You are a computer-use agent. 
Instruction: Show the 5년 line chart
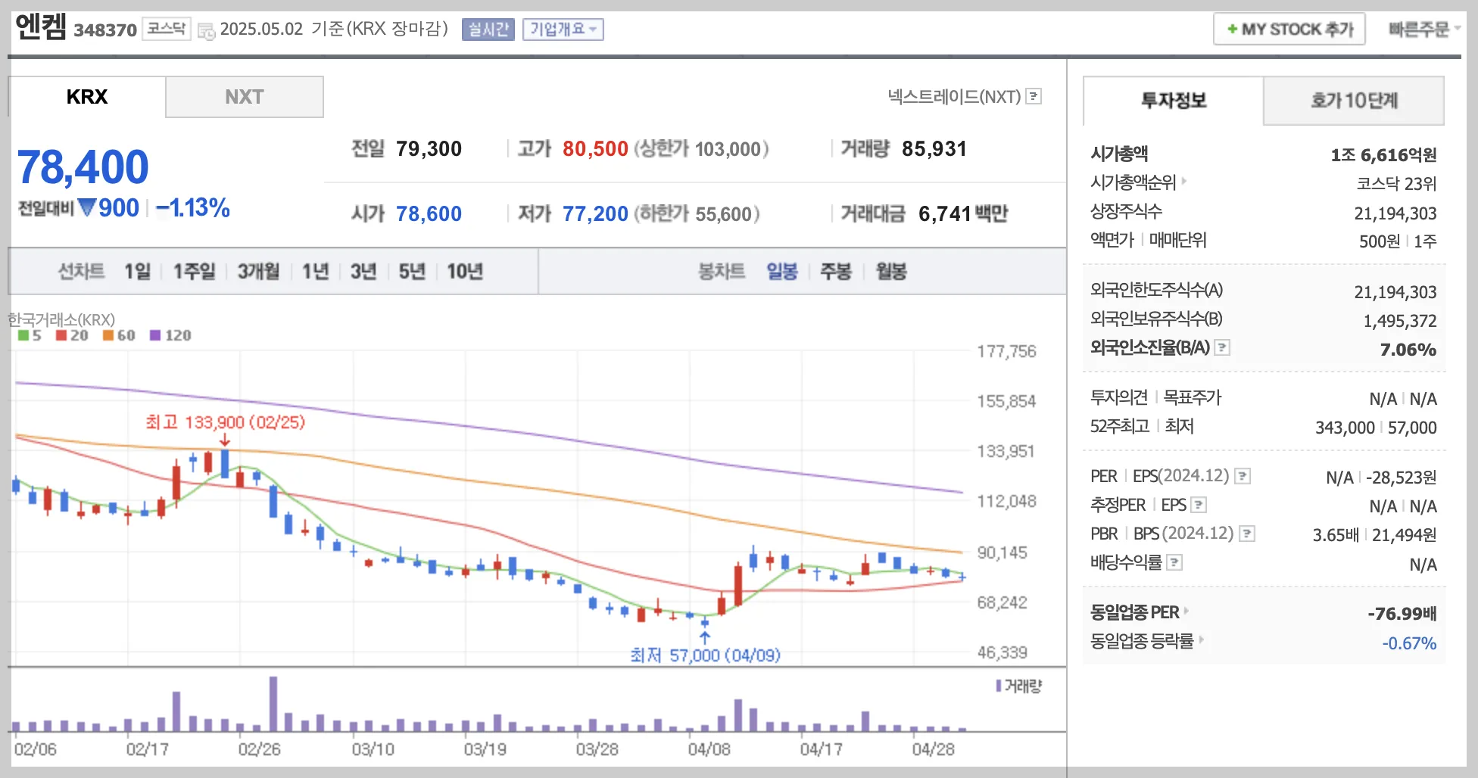click(412, 271)
